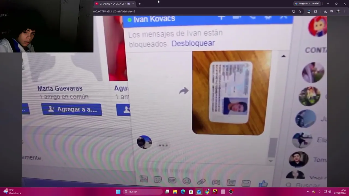Open the browser profile avatar
The height and width of the screenshot is (196, 349).
(x=338, y=11)
